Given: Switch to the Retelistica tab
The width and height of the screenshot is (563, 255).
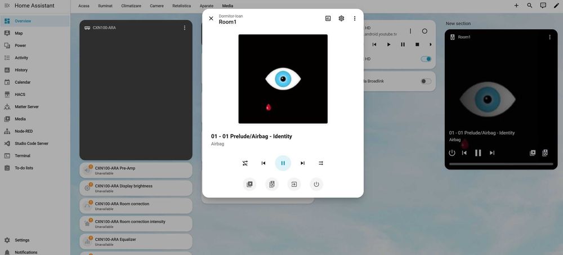Looking at the screenshot, I should pos(181,6).
